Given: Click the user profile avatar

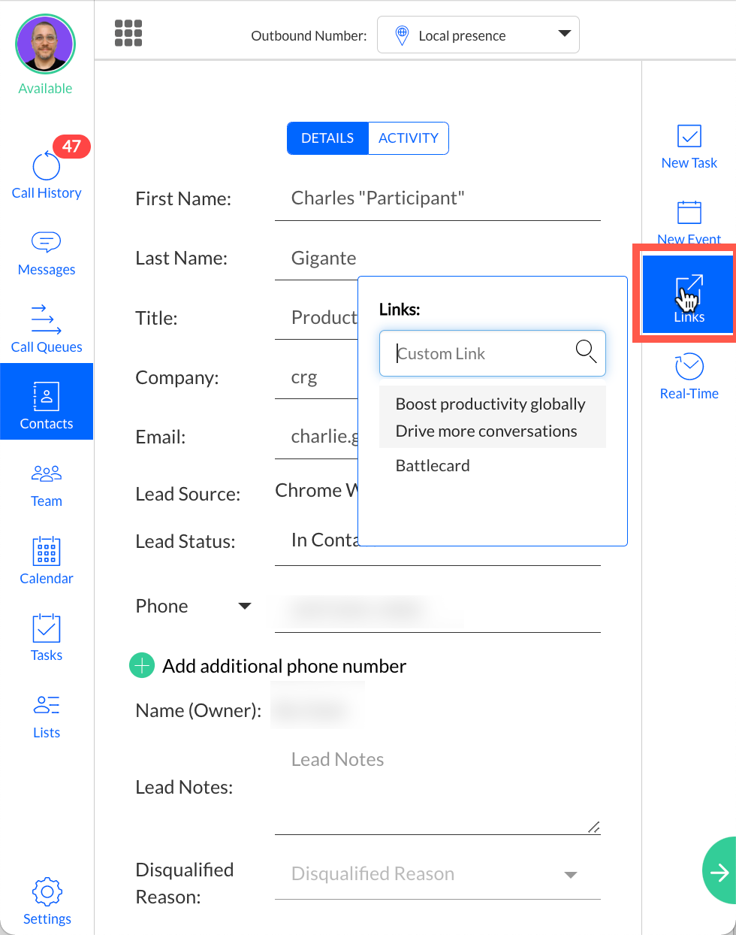Looking at the screenshot, I should click(x=46, y=44).
